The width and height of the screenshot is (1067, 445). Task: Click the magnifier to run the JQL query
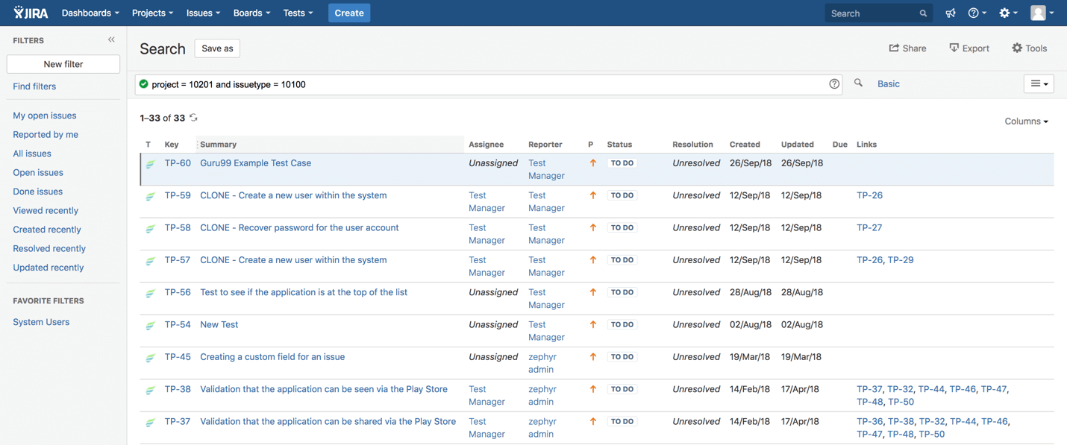(x=858, y=83)
